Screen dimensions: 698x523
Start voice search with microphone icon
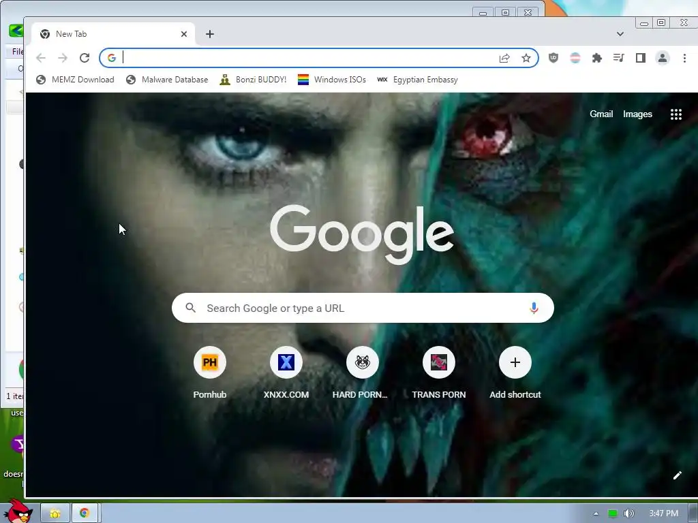tap(534, 308)
